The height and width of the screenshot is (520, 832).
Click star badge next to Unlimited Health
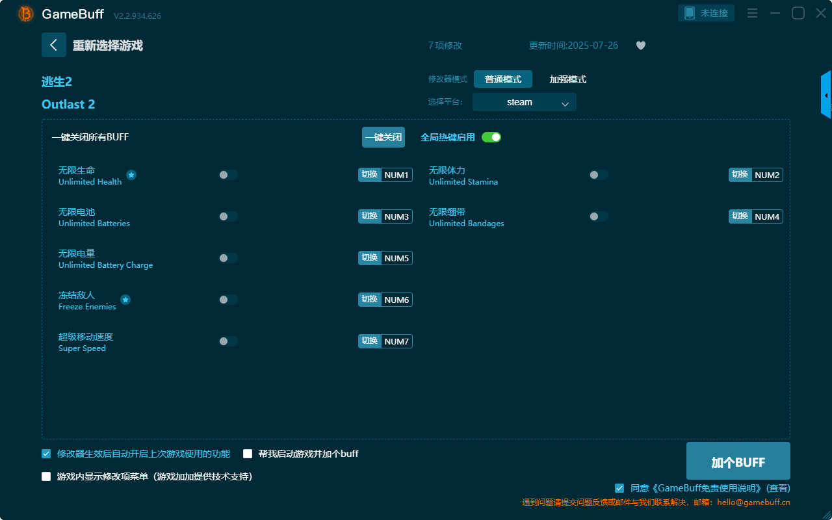(x=131, y=175)
